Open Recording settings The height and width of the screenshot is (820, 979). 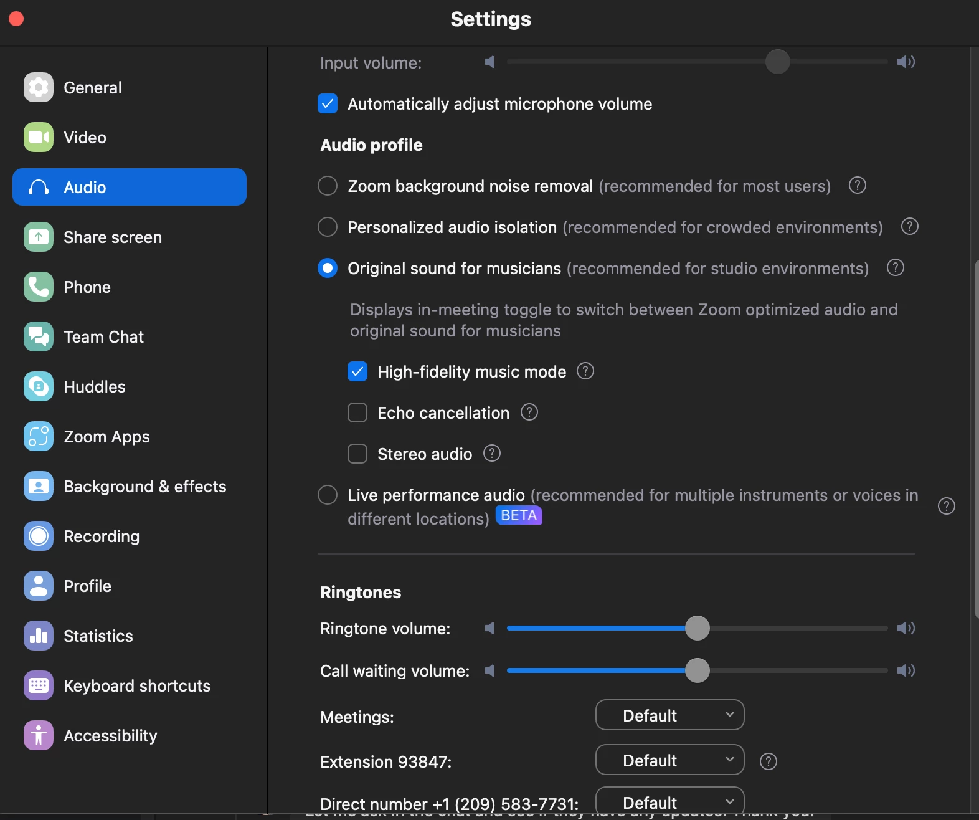[130, 536]
